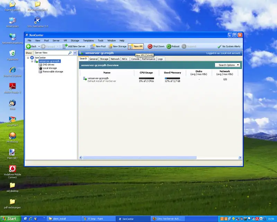The width and height of the screenshot is (277, 222).
Task: Click the Arbeitsplatz desktop icon
Action: 12,23
